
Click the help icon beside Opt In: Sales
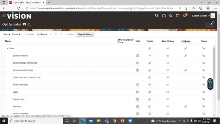(29, 24)
